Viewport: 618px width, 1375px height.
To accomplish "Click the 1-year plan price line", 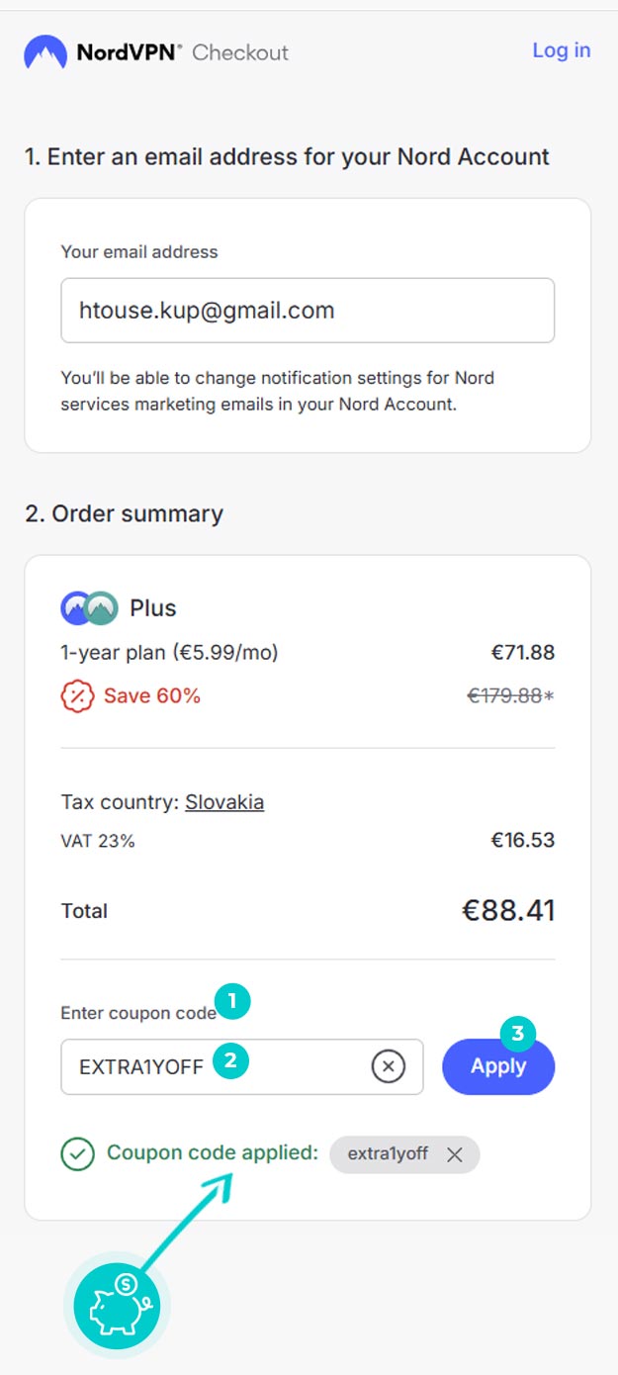I will 308,652.
